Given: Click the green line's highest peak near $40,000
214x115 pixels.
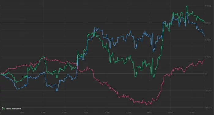Looking at the screenshot, I should pyautogui.click(x=187, y=6).
